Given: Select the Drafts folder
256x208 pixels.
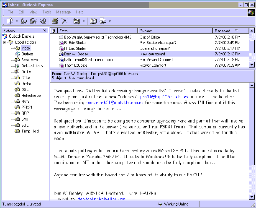Looking at the screenshot, I should pos(26,72).
